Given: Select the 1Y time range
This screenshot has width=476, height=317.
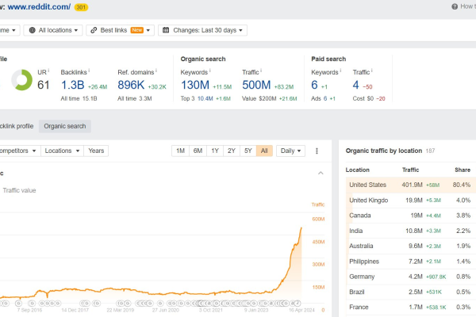Looking at the screenshot, I should (x=215, y=151).
